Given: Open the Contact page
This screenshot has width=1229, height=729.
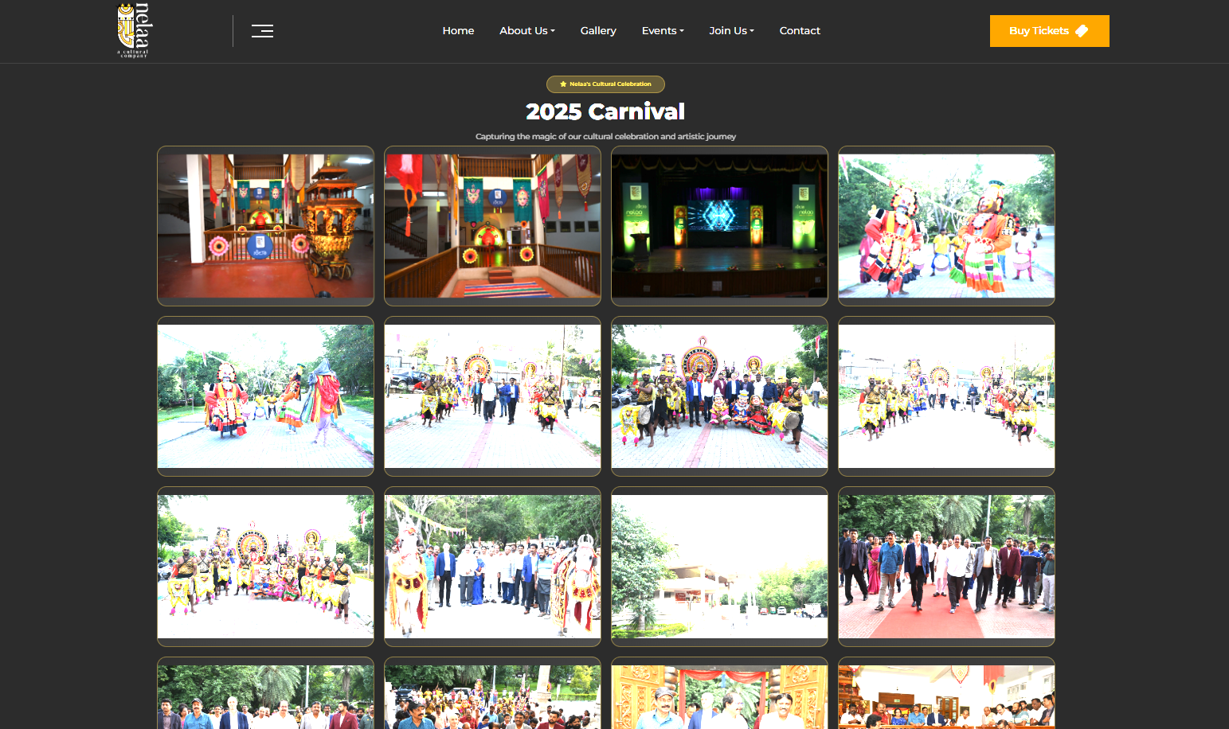Looking at the screenshot, I should pos(800,31).
